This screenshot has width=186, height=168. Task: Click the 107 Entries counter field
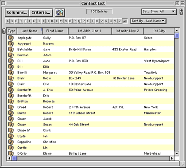click(x=100, y=12)
